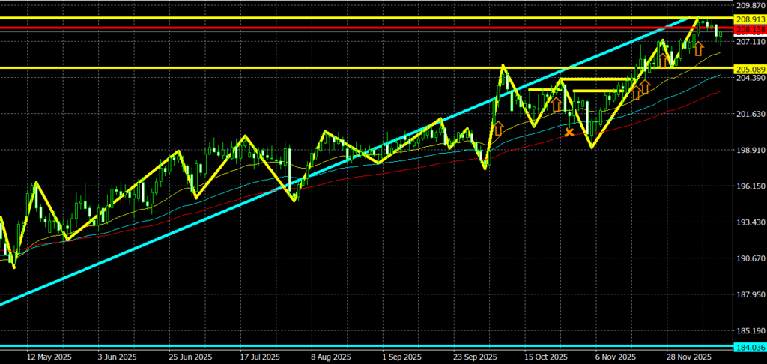Click the 17 Jul 2025 date label

click(260, 357)
